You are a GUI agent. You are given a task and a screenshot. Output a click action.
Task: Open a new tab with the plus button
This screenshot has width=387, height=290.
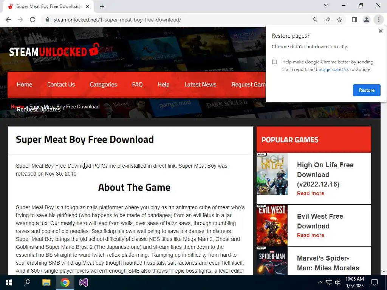102,6
